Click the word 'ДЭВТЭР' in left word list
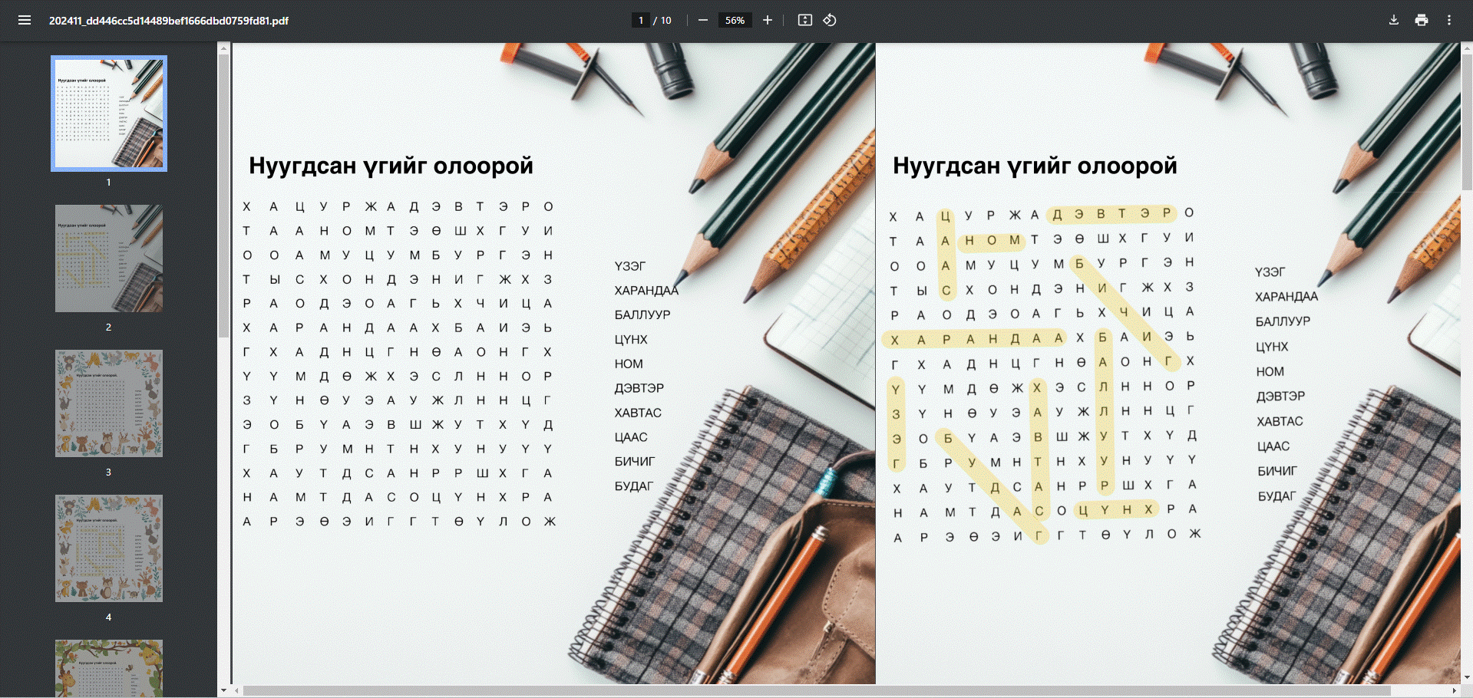The height and width of the screenshot is (698, 1473). pyautogui.click(x=639, y=388)
